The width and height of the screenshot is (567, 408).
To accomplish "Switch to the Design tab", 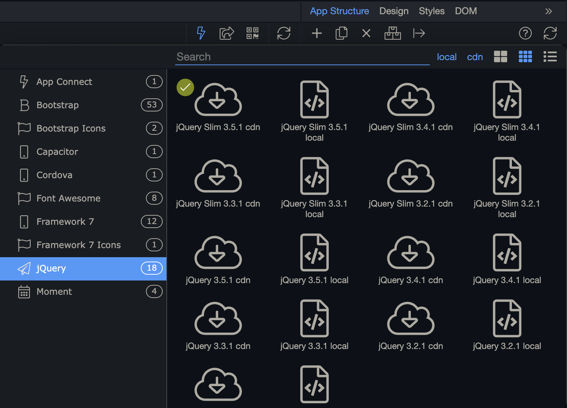I will tap(394, 11).
